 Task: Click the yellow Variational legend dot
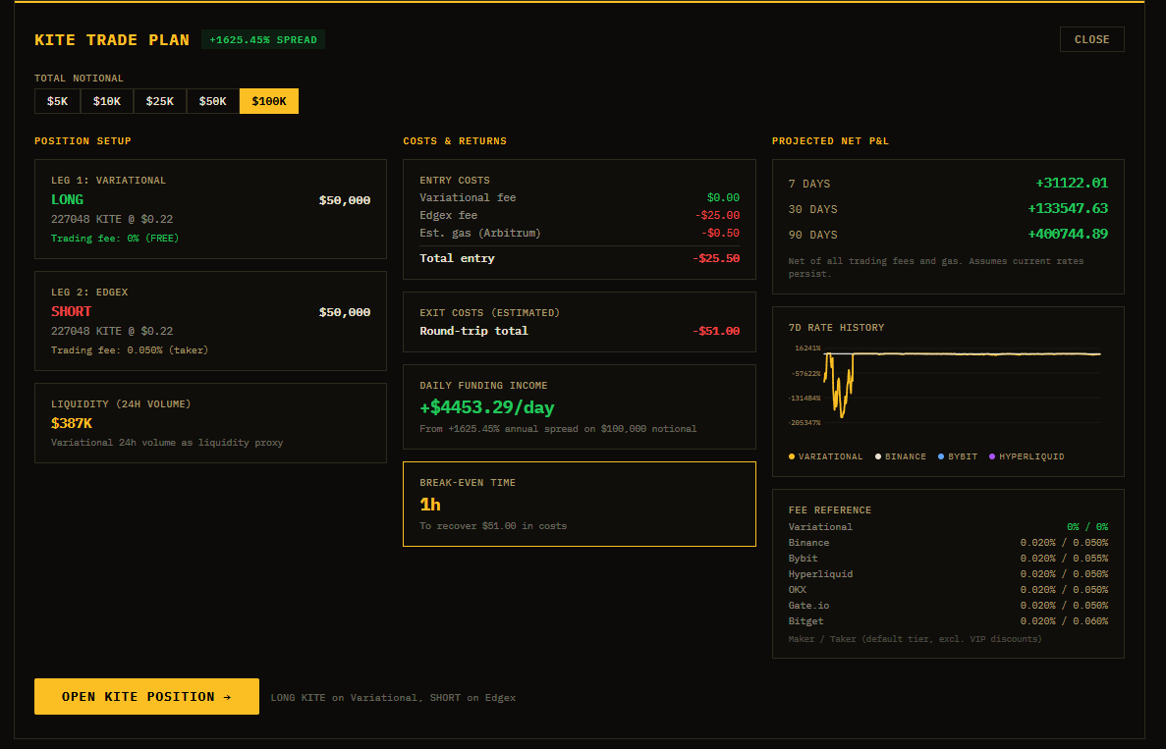[x=791, y=456]
